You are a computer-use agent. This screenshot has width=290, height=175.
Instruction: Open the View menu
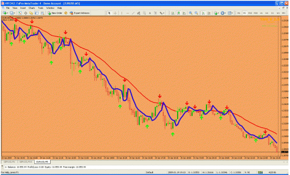point(14,8)
